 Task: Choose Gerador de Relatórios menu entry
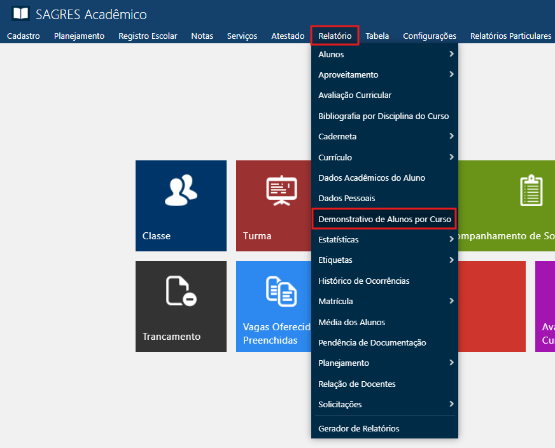359,428
